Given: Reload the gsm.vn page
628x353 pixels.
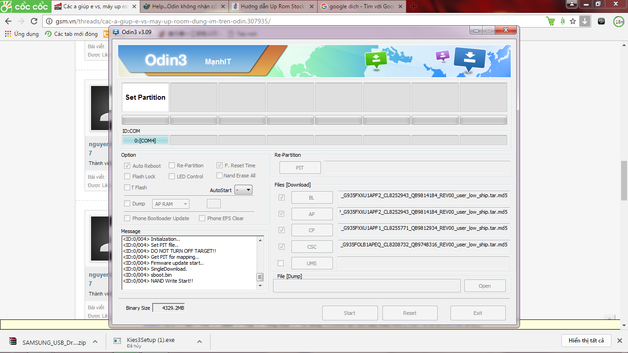Looking at the screenshot, I should pos(34,21).
